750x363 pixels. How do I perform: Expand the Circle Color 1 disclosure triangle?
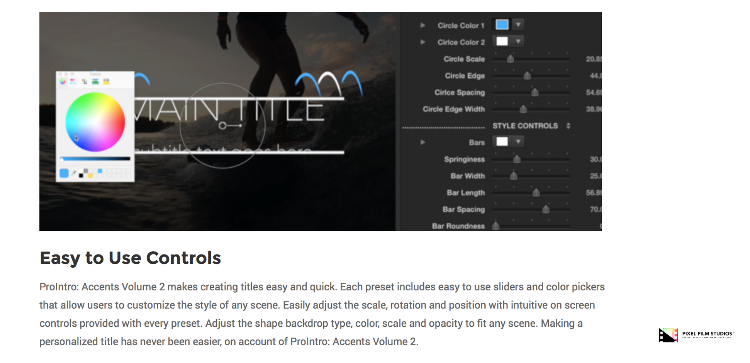[x=423, y=25]
